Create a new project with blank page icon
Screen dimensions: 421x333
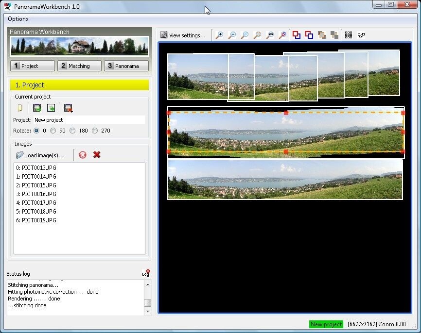pos(20,108)
